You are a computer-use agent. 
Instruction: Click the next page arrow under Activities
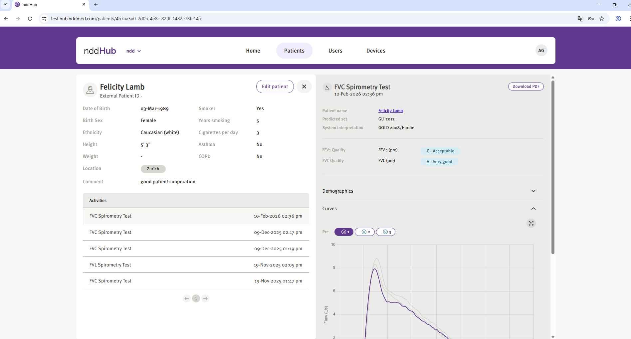[x=205, y=298]
